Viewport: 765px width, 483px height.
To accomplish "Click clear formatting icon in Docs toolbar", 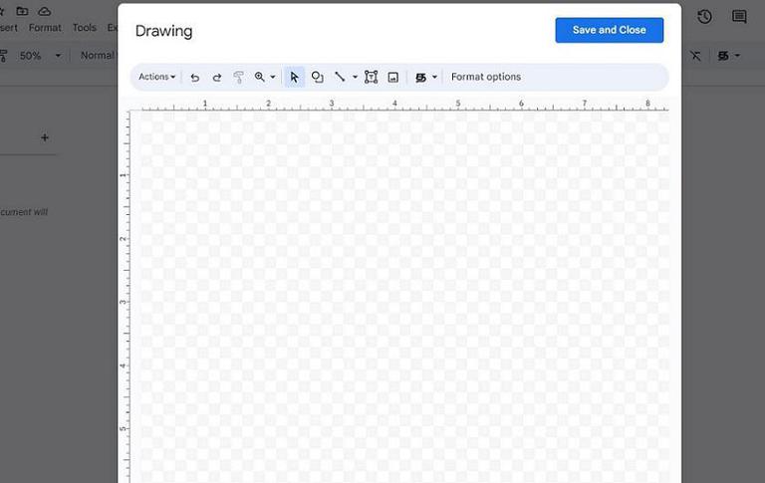I will click(x=695, y=56).
